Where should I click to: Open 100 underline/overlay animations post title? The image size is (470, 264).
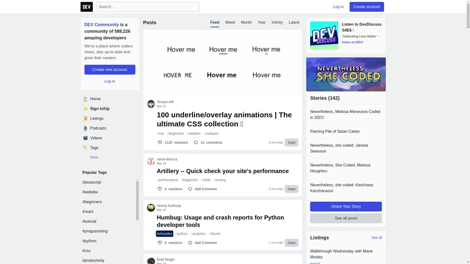coord(224,120)
